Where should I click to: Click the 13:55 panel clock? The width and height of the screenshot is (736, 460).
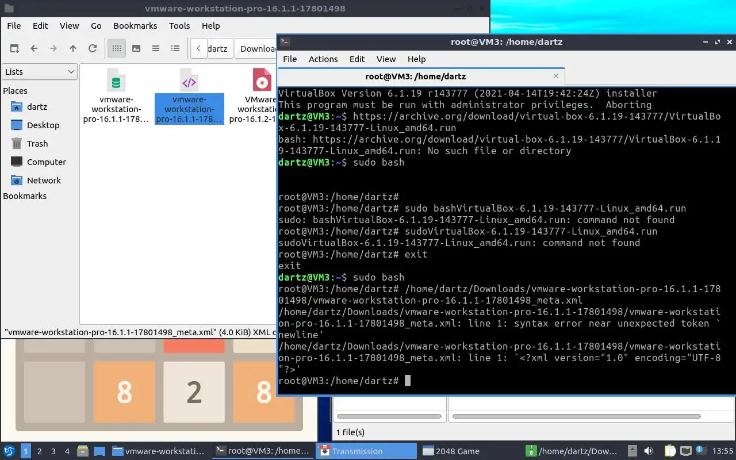coord(723,451)
